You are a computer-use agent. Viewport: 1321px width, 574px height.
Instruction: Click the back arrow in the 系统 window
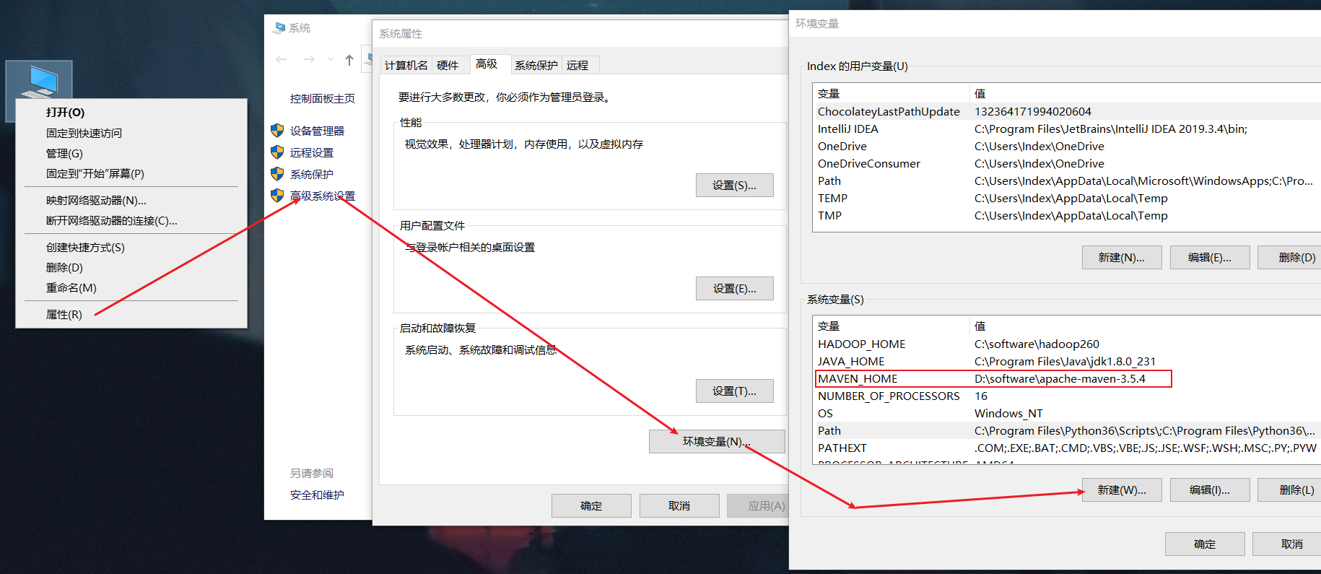click(x=282, y=59)
